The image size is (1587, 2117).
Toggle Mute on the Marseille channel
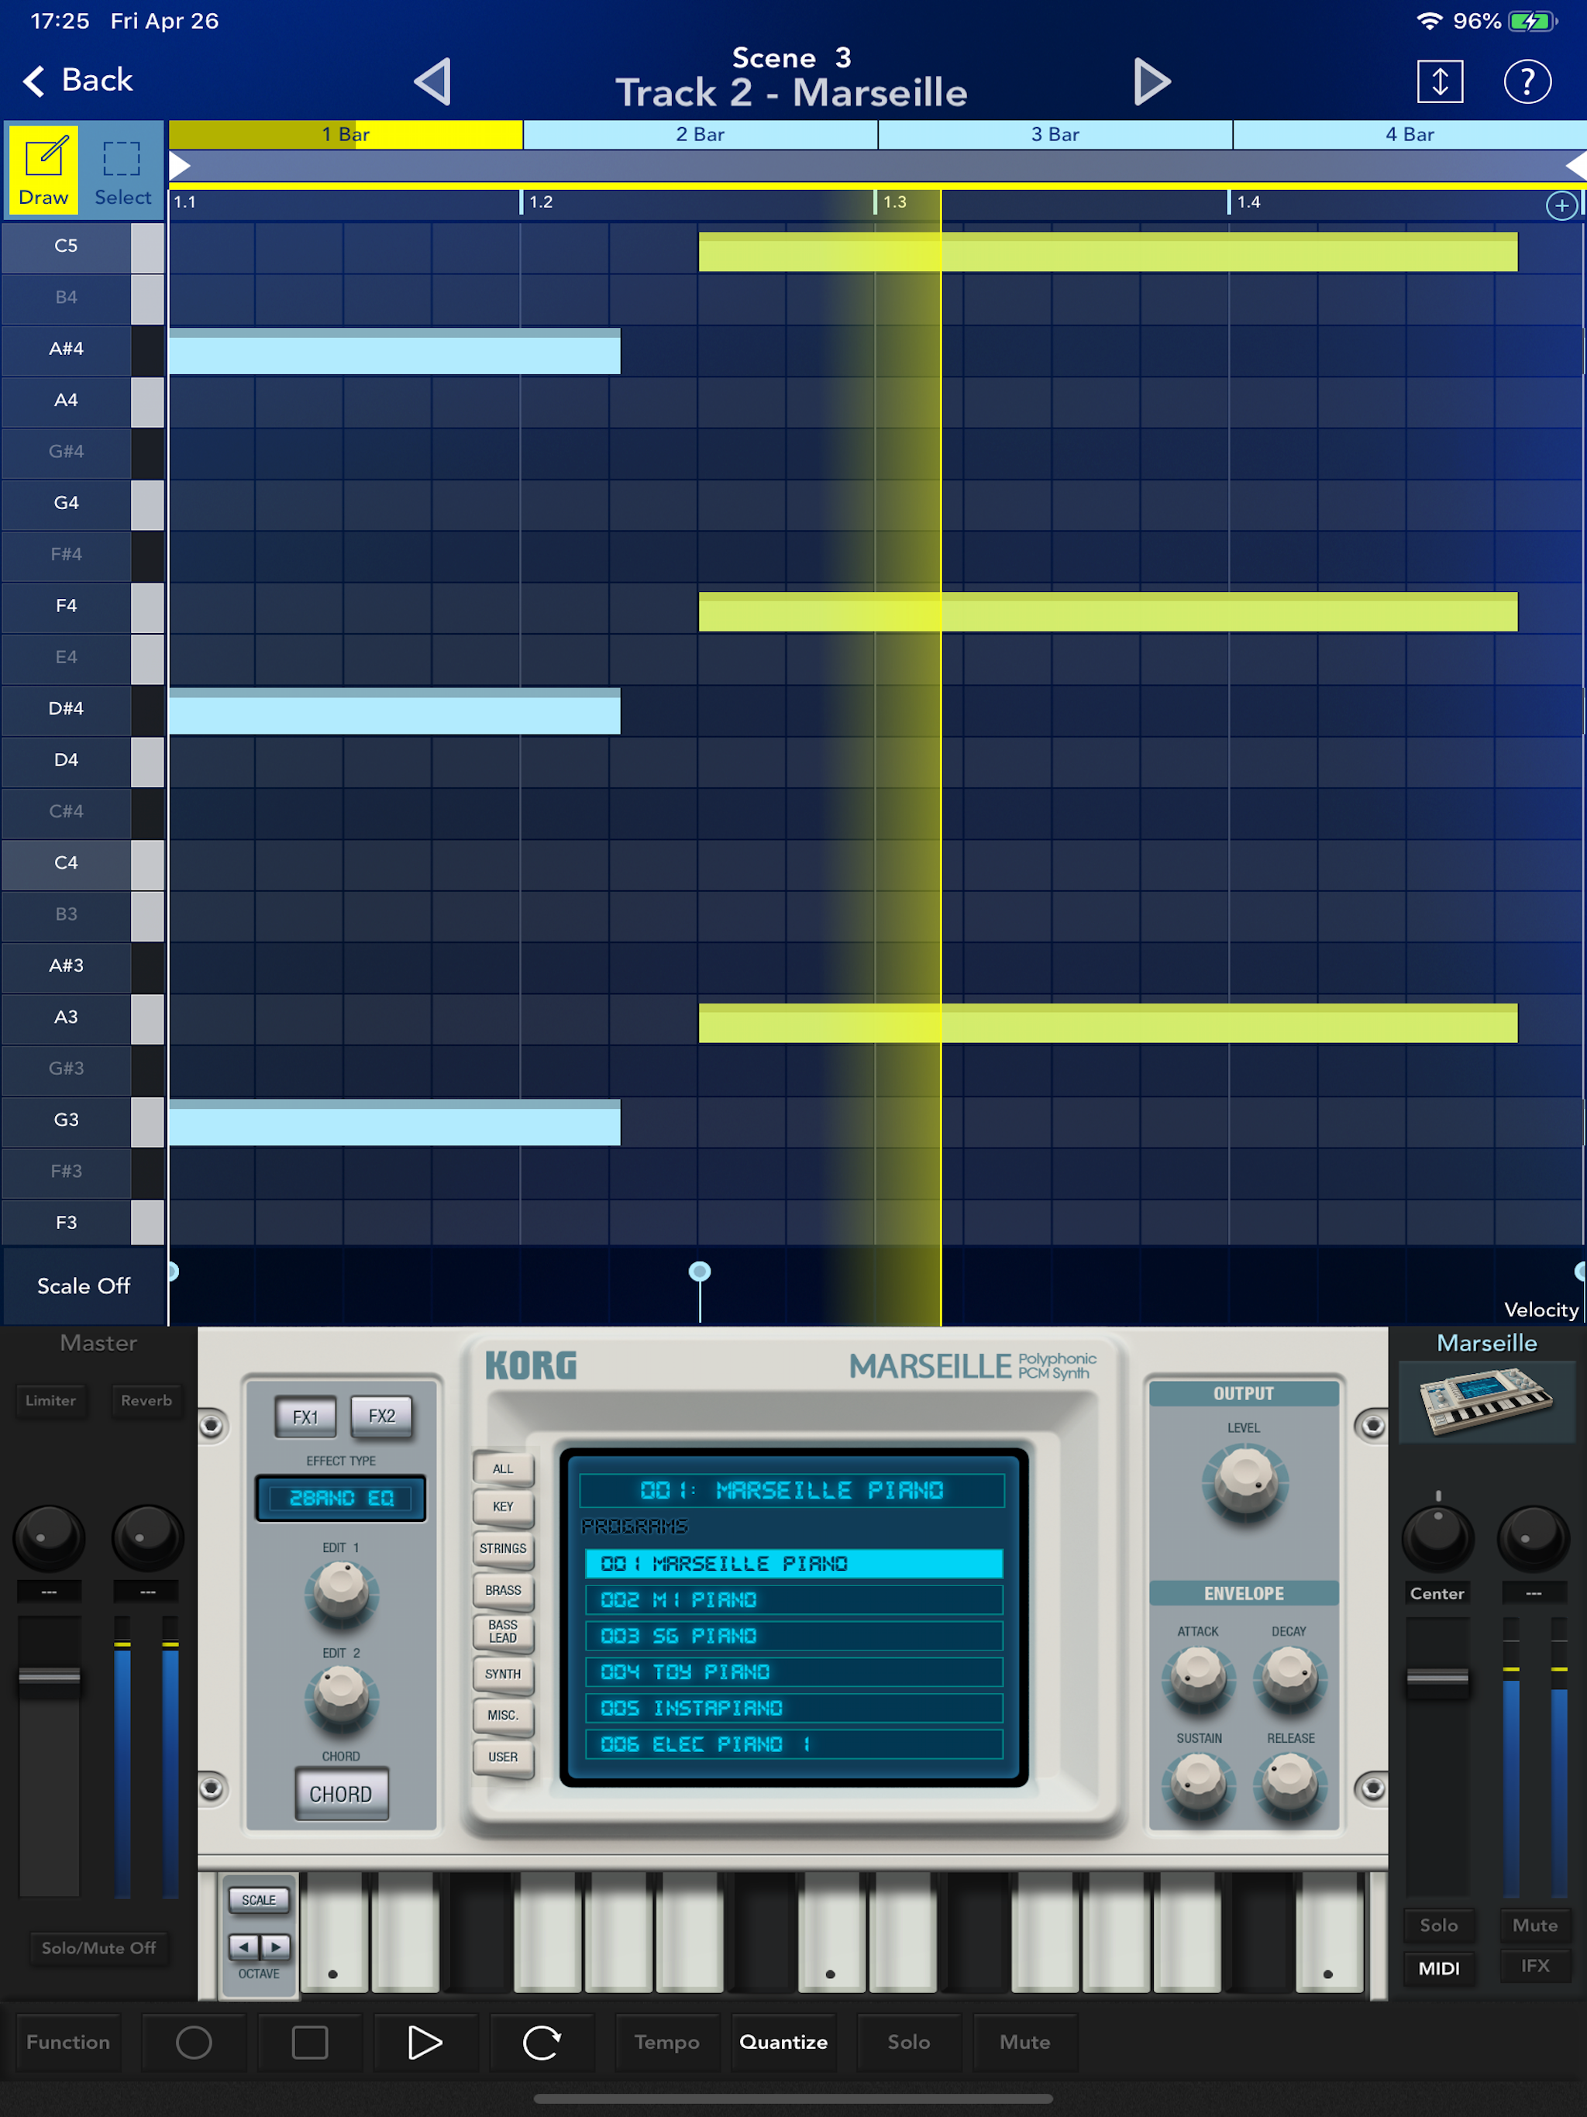coord(1534,1925)
